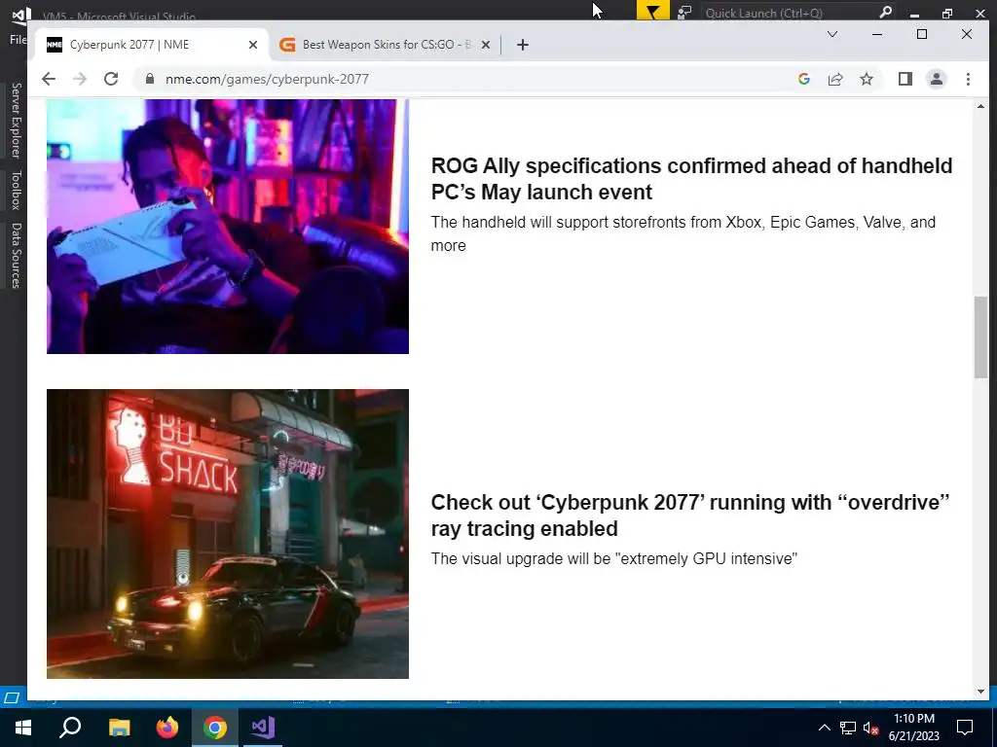This screenshot has width=997, height=747.
Task: View site information via the padlock icon
Action: coord(149,79)
